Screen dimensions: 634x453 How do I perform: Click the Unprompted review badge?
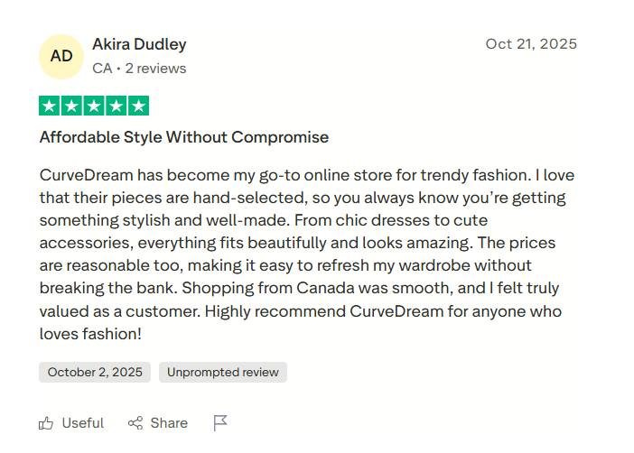(223, 372)
